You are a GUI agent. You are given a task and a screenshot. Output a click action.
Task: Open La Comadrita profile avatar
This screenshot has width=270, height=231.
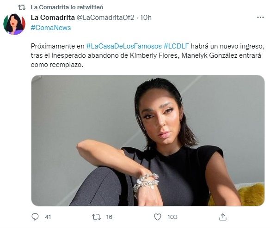click(14, 24)
